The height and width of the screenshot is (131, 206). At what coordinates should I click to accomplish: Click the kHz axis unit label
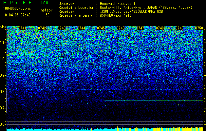point(3,27)
